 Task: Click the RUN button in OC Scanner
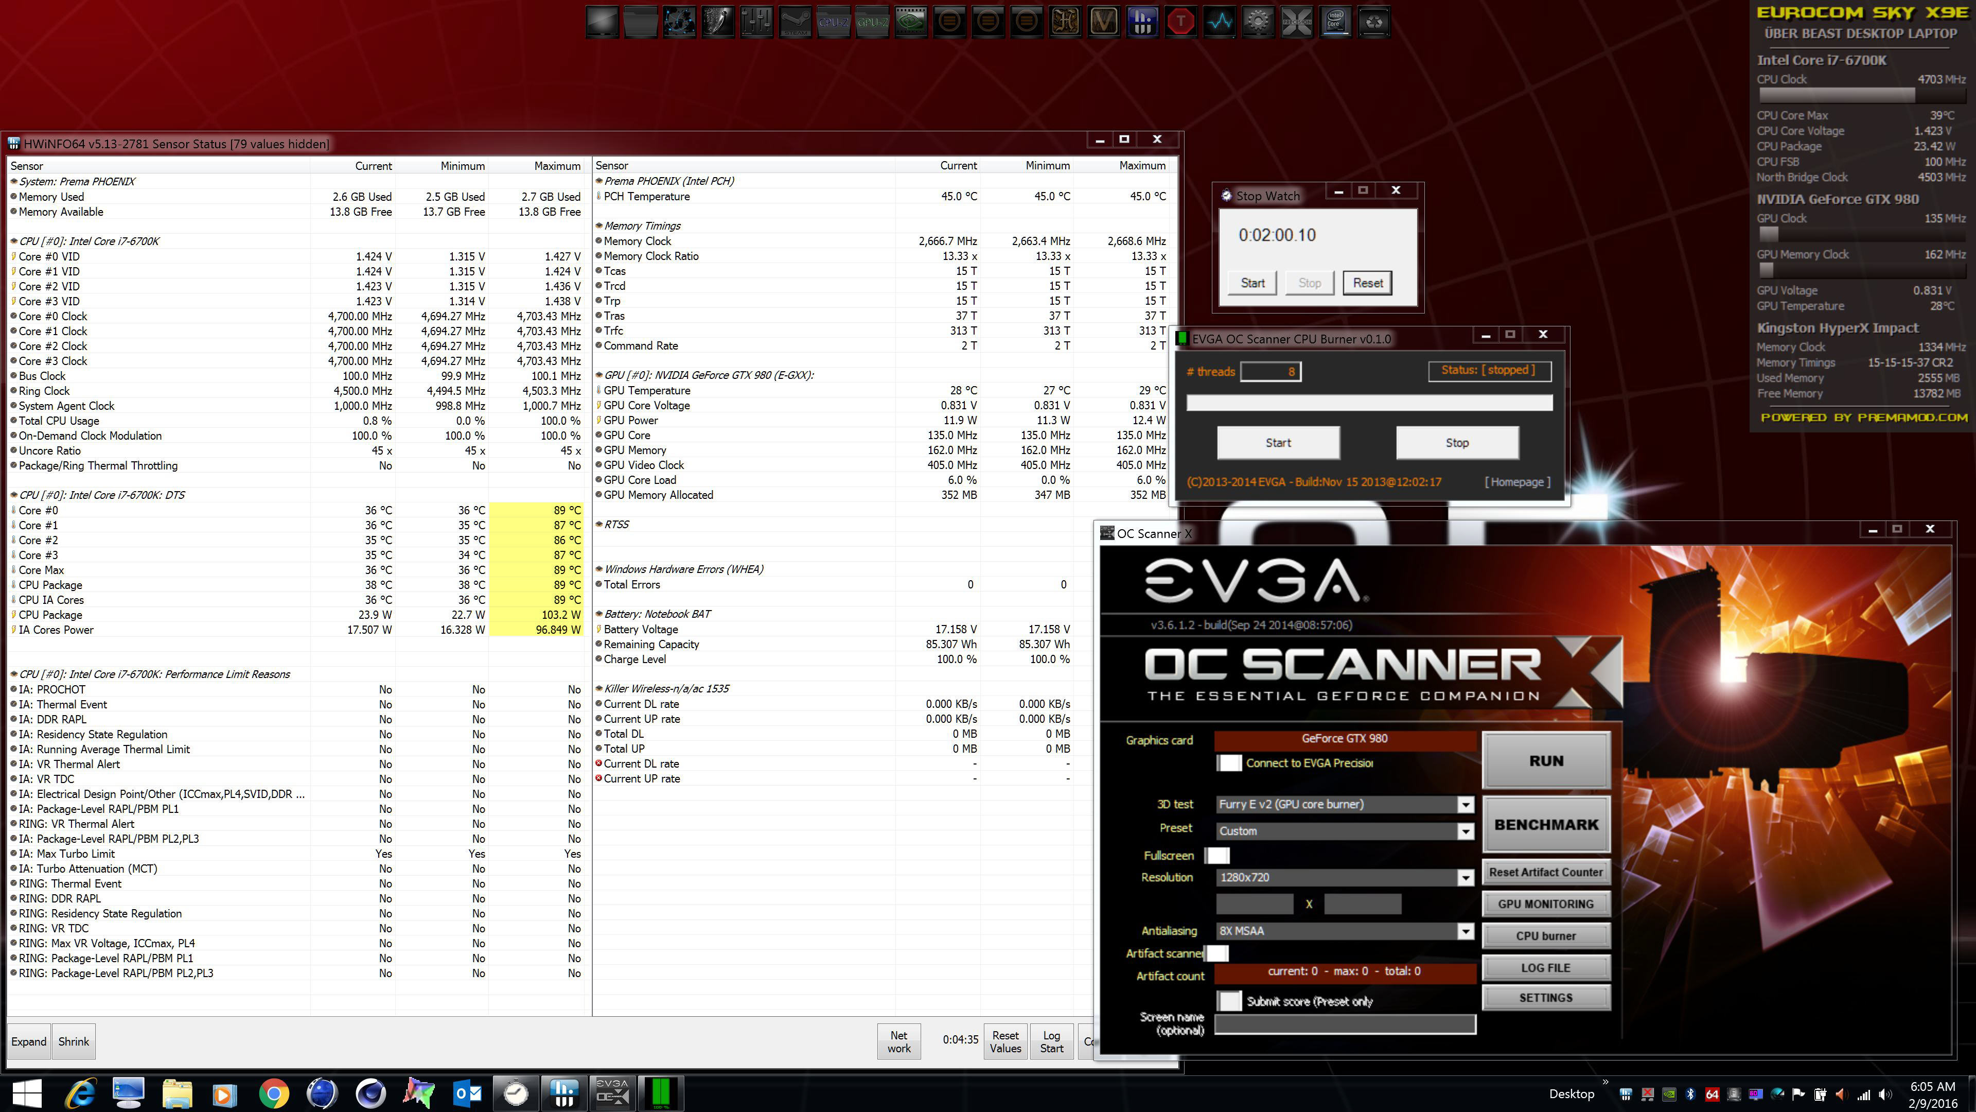coord(1546,760)
